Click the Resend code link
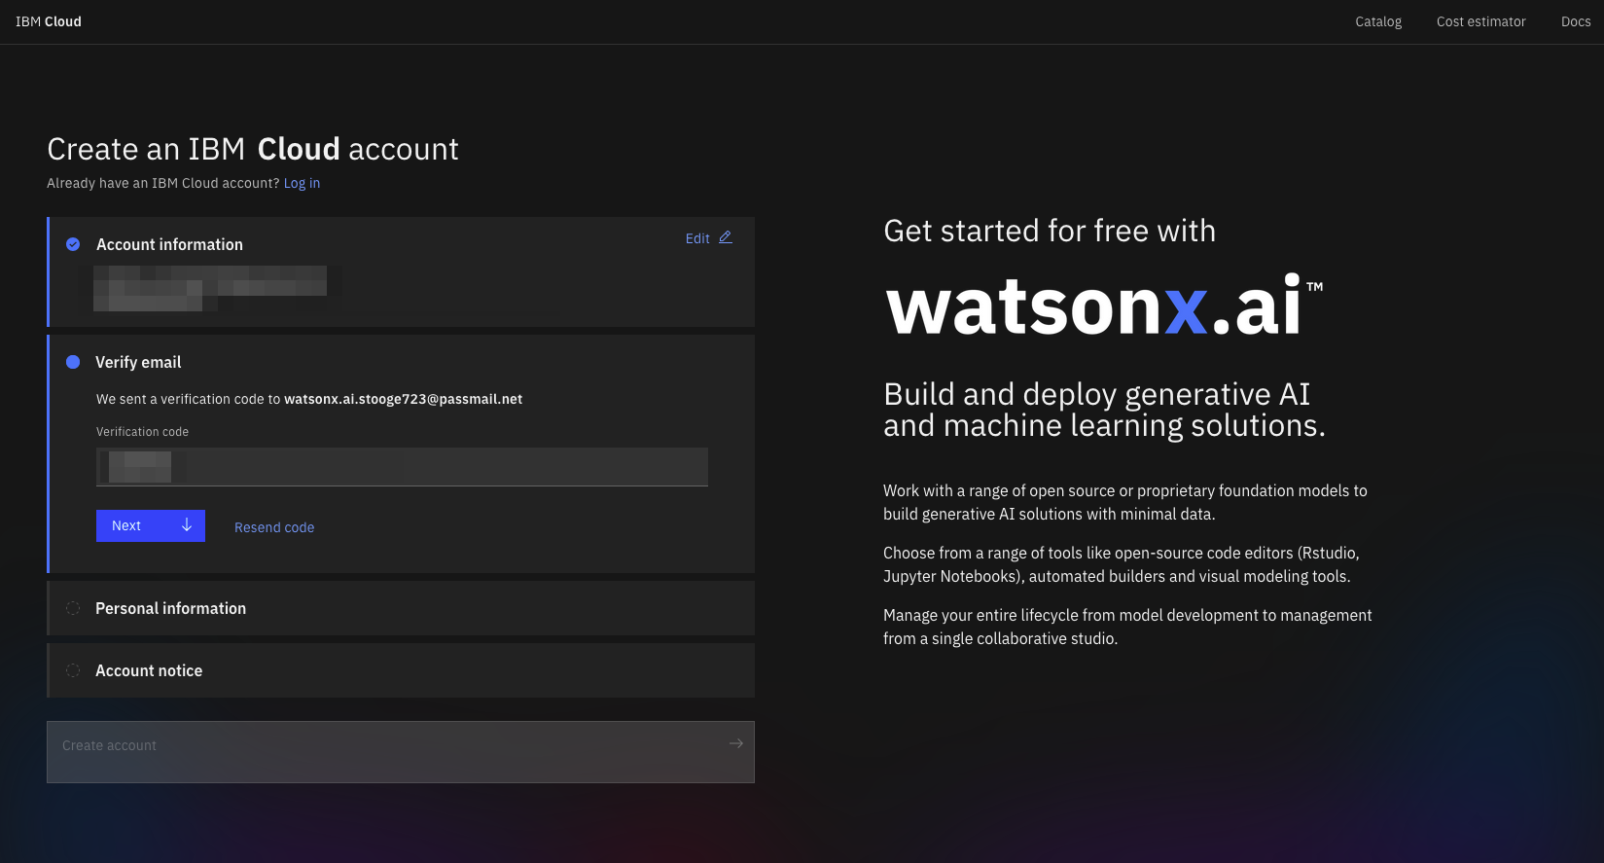The height and width of the screenshot is (863, 1604). (274, 527)
